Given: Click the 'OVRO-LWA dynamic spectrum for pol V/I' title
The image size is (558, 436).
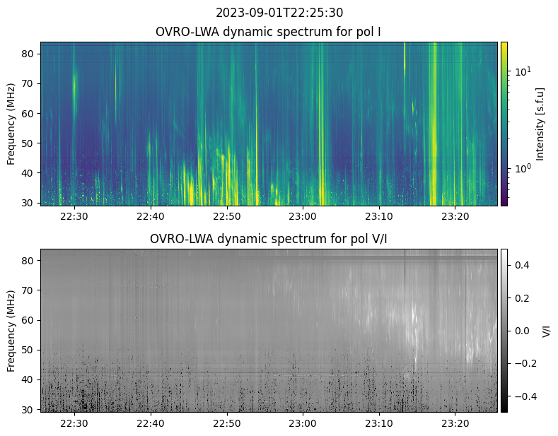Looking at the screenshot, I should [x=269, y=239].
